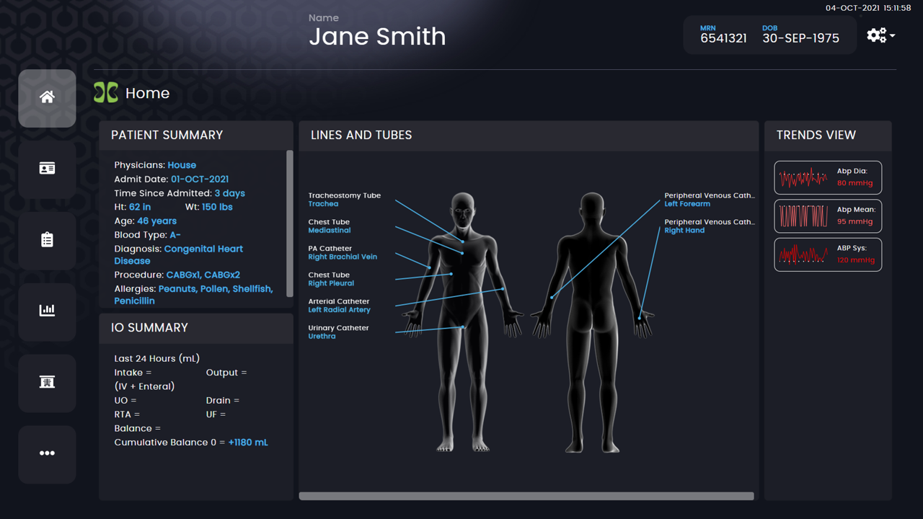Click the 'RTA =' field label
Image resolution: width=923 pixels, height=519 pixels.
click(127, 414)
